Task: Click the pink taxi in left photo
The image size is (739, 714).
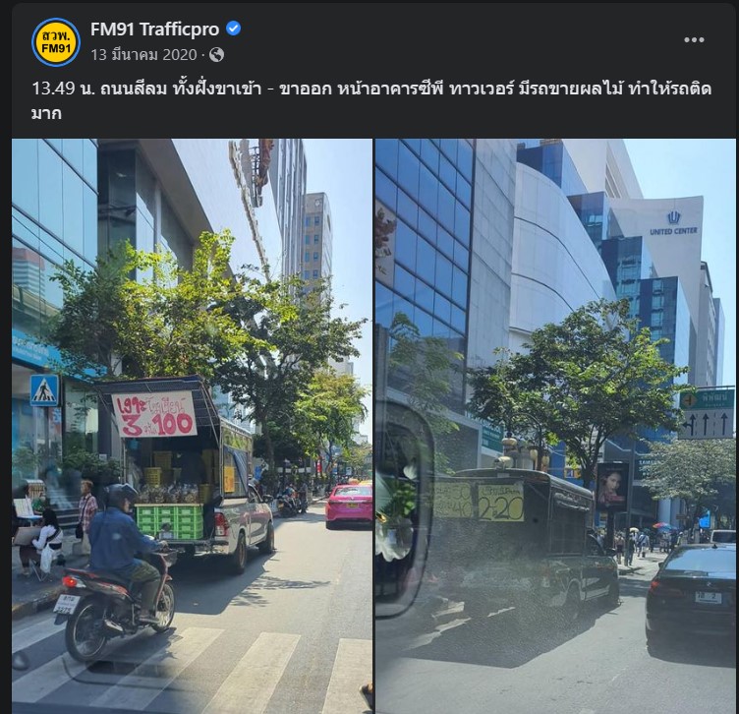Action: coord(349,506)
